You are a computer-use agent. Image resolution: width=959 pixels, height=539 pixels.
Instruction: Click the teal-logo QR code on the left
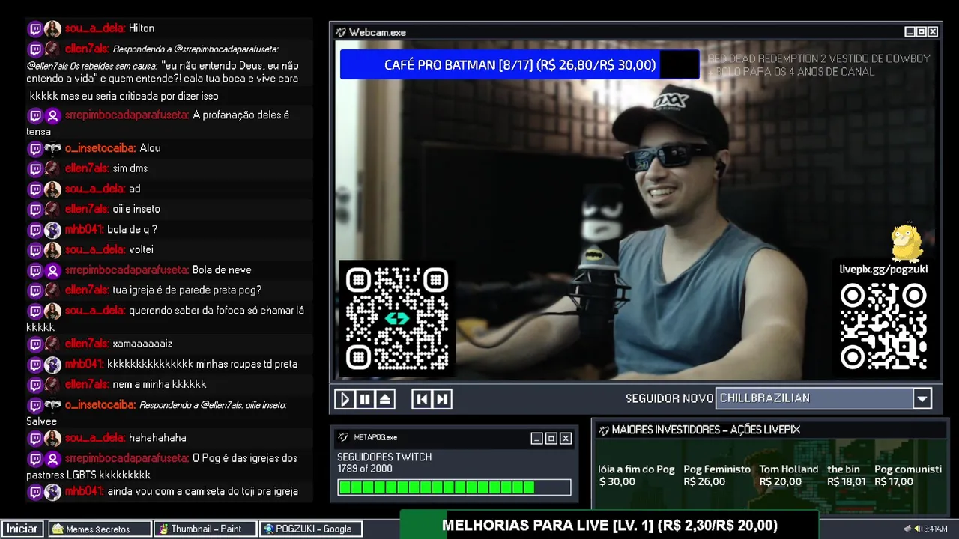397,319
